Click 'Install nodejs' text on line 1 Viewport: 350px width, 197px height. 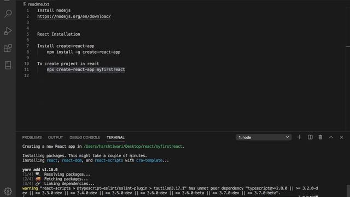coord(54,10)
